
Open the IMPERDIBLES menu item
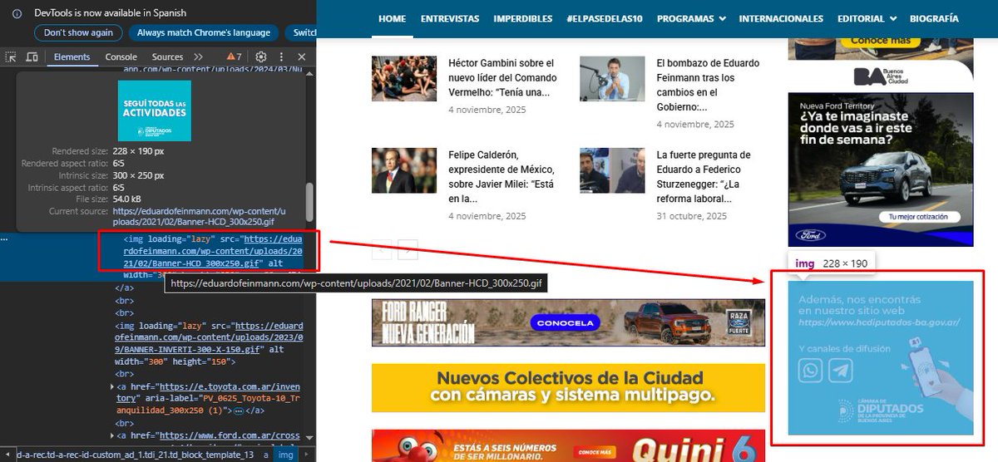click(523, 18)
